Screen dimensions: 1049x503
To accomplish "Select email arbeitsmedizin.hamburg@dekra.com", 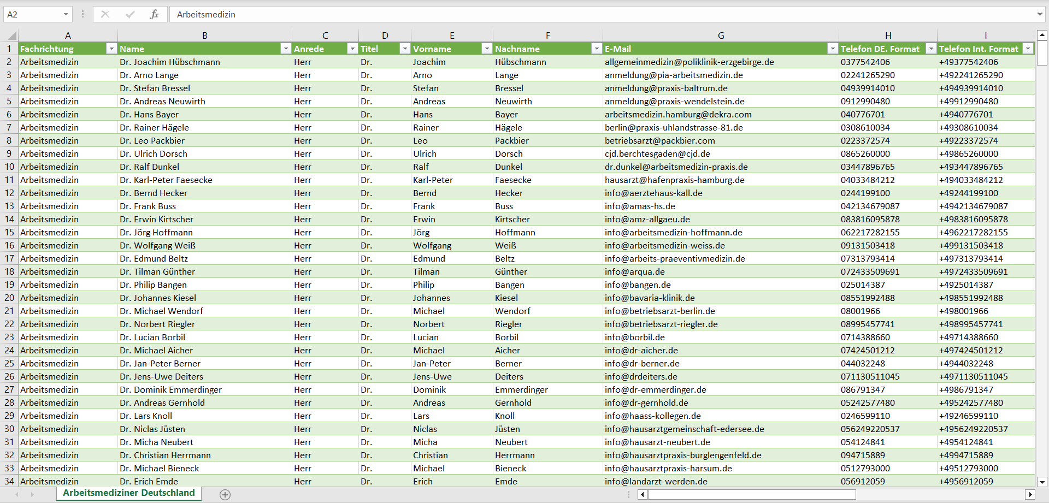I will tap(721, 114).
